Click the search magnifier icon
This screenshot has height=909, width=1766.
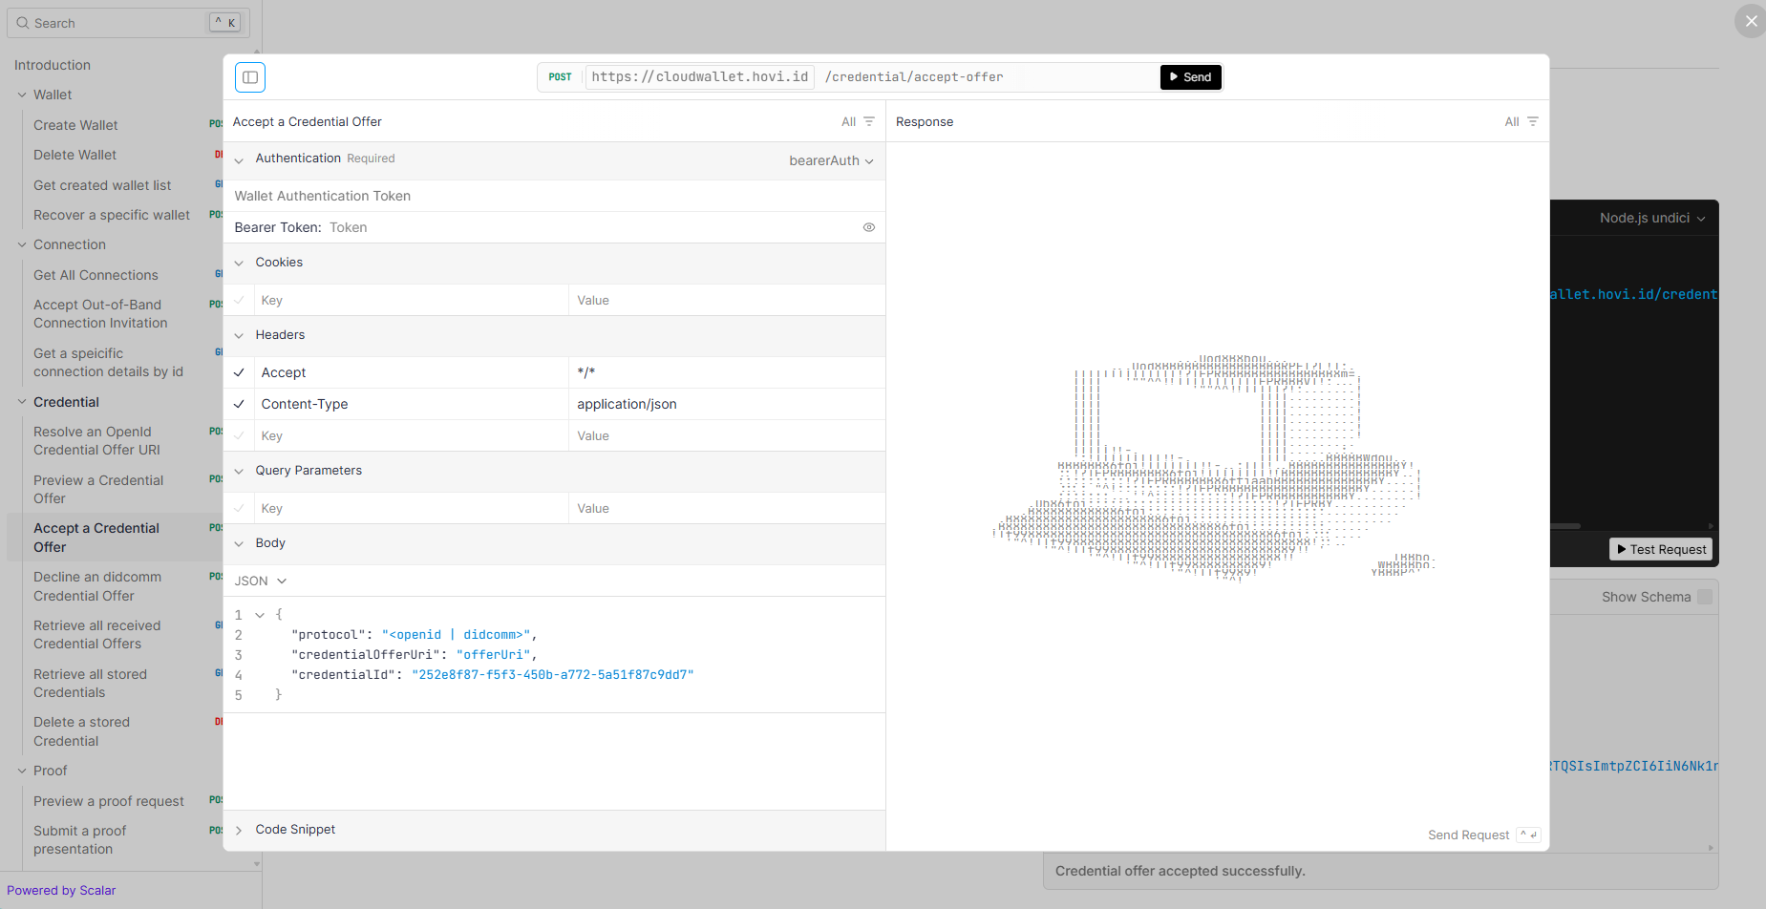pos(23,23)
